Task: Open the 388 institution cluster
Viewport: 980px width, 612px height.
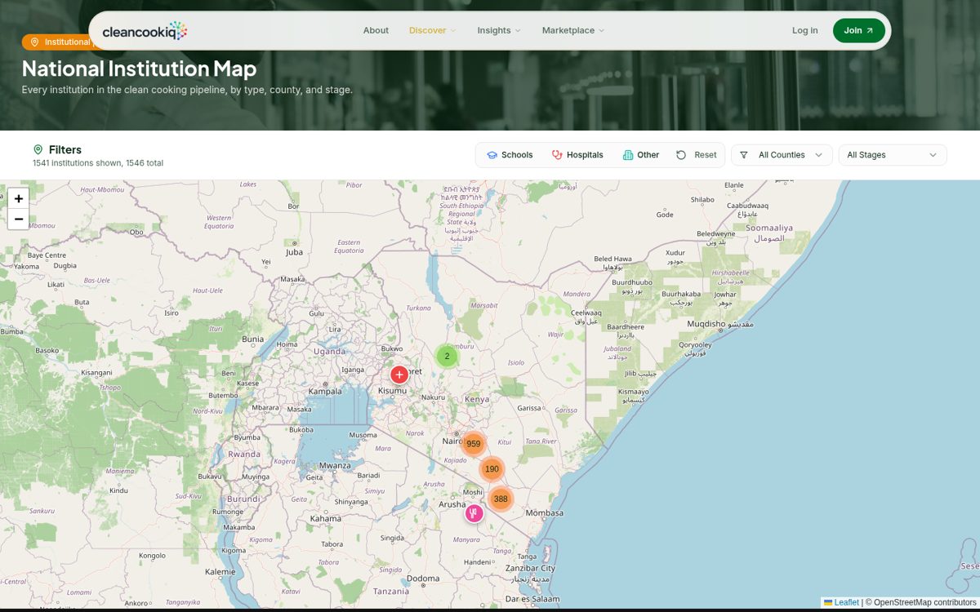Action: click(x=501, y=499)
